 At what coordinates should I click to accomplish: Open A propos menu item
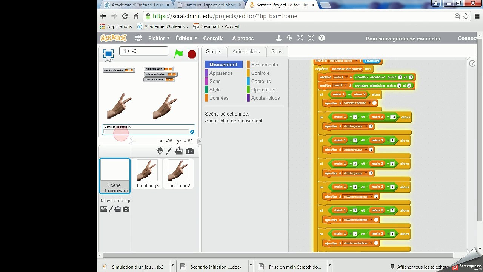pos(243,38)
